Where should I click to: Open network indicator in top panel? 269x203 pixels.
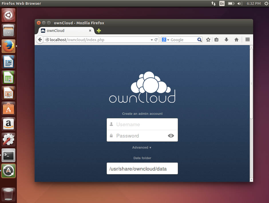pos(213,3)
